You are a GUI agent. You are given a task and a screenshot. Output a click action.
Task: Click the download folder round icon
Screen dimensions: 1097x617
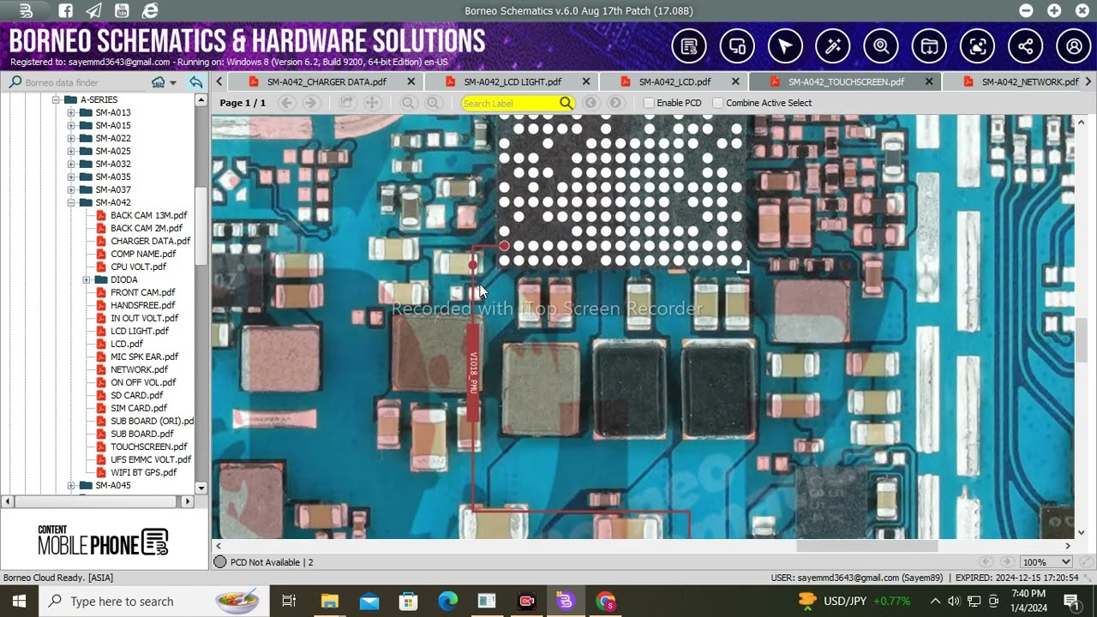[x=929, y=47]
